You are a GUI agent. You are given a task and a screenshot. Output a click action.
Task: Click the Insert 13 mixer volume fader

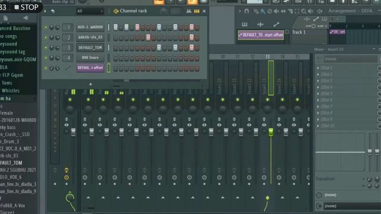pos(271,132)
